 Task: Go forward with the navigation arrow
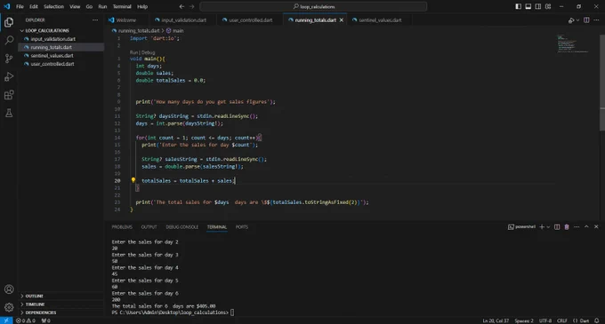pyautogui.click(x=192, y=6)
